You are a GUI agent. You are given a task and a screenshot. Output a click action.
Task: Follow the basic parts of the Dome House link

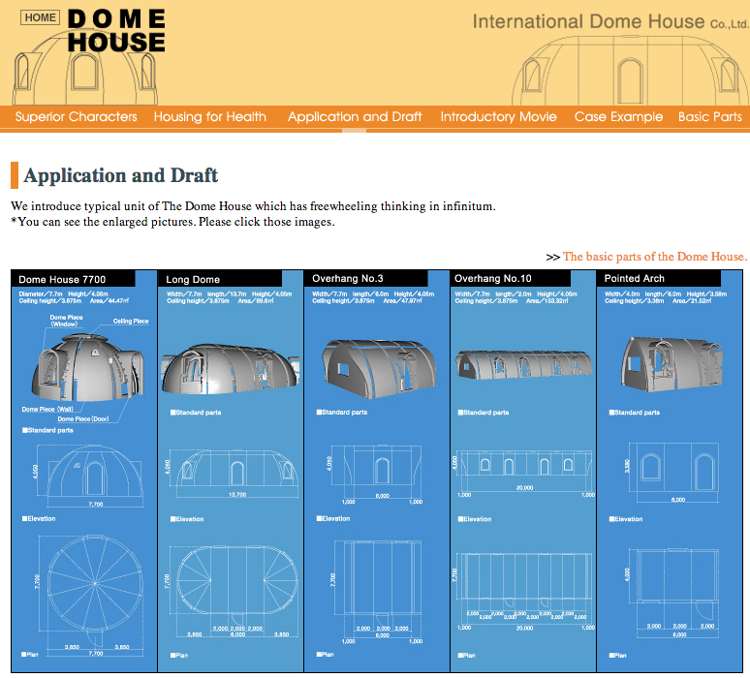click(x=655, y=257)
